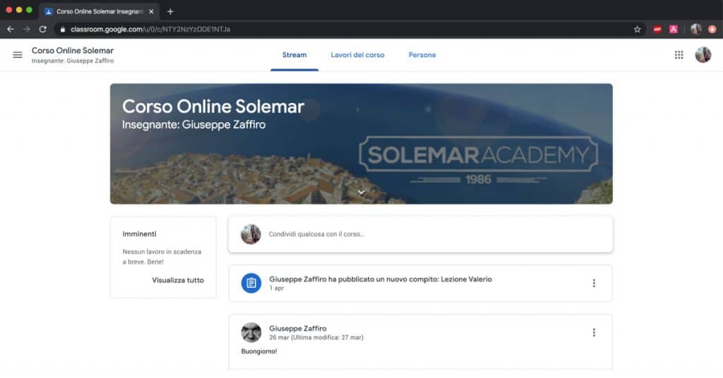Click the browser forward arrow
The height and width of the screenshot is (378, 723).
pyautogui.click(x=26, y=29)
